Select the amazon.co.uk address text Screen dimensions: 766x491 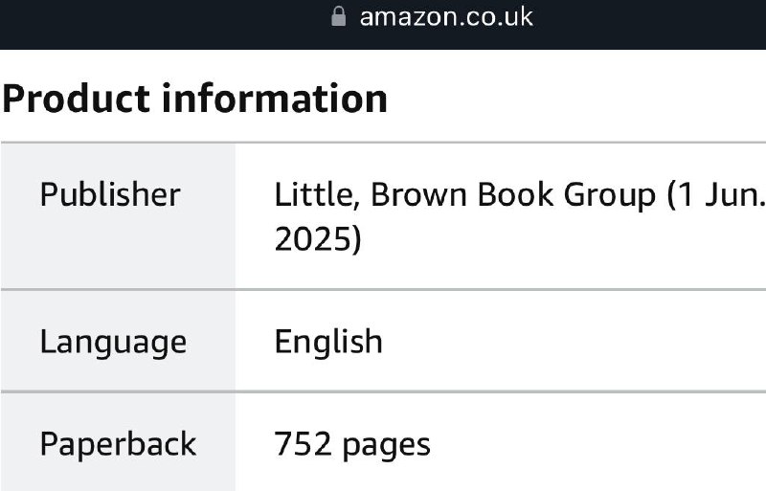[446, 17]
